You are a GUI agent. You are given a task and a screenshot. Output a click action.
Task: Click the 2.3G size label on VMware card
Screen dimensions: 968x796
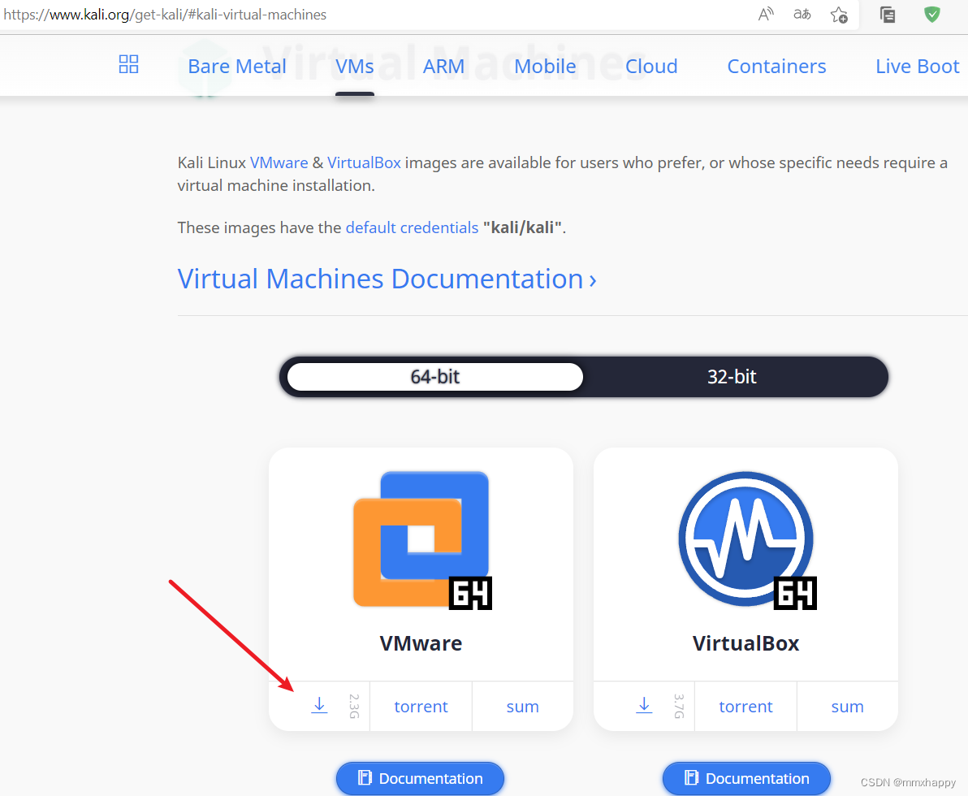pyautogui.click(x=354, y=707)
